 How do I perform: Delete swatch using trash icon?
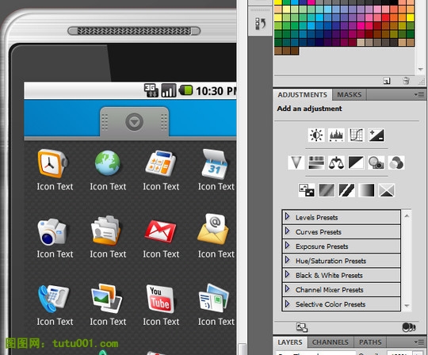pyautogui.click(x=406, y=81)
